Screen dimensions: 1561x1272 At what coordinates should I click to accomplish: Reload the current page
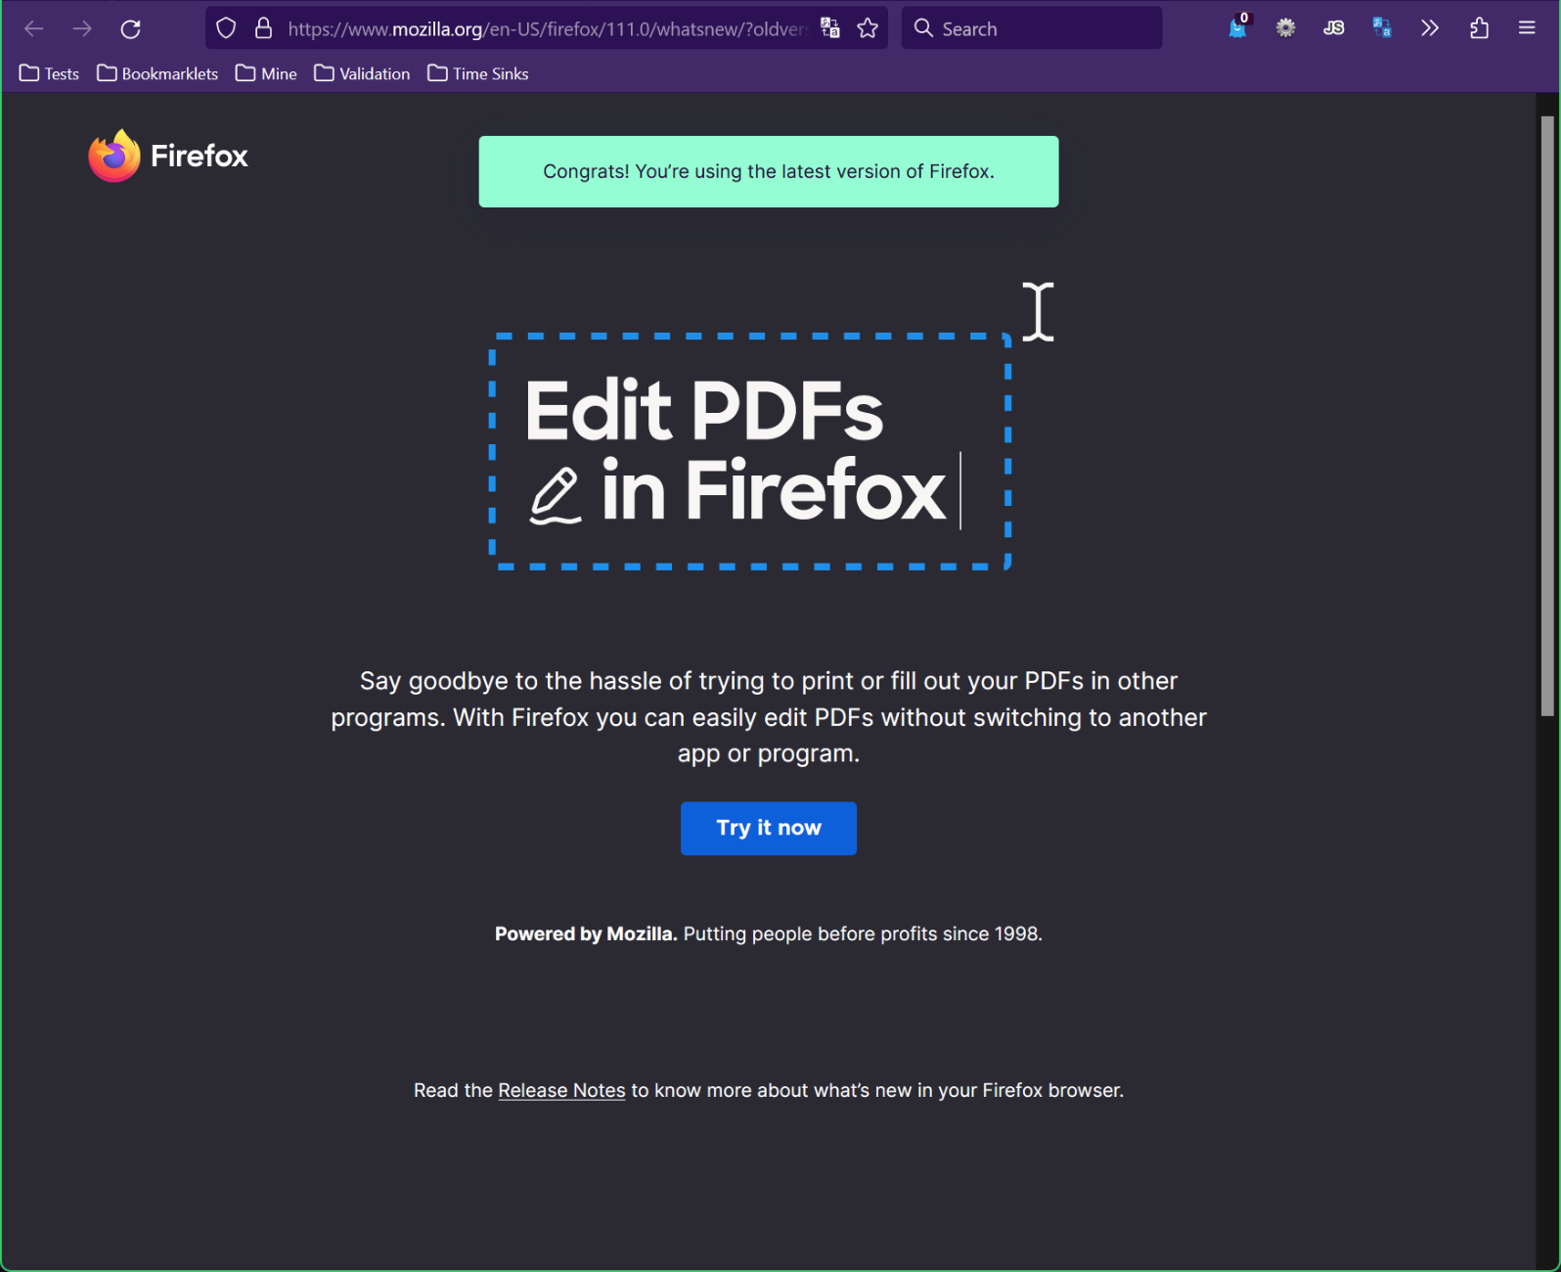click(130, 29)
